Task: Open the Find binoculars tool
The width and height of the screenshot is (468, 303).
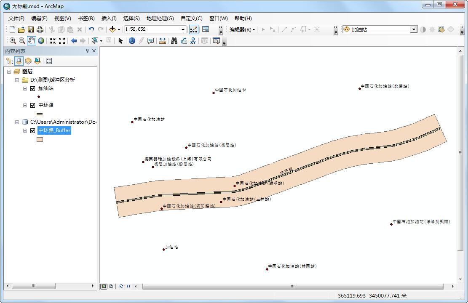Action: [x=174, y=41]
